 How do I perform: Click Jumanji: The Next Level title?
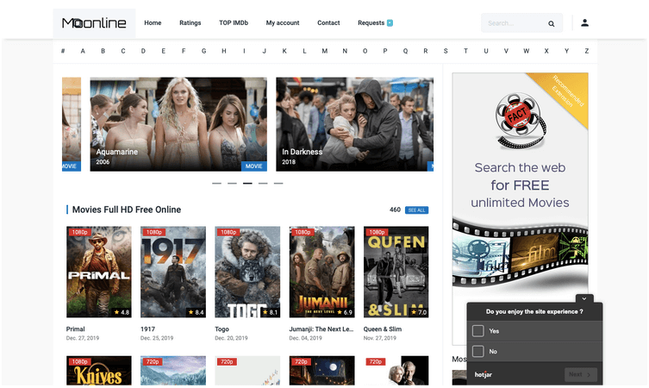pyautogui.click(x=321, y=329)
